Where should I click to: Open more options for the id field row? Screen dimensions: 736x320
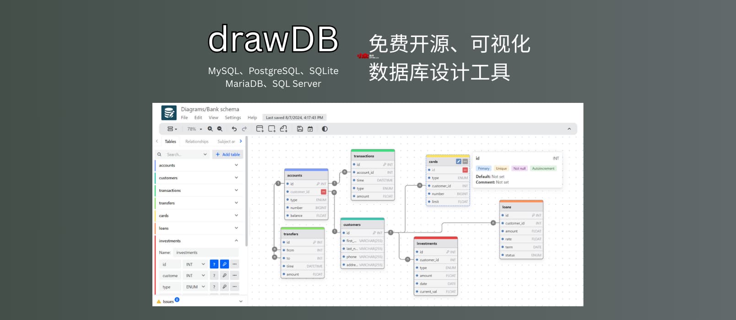(234, 264)
